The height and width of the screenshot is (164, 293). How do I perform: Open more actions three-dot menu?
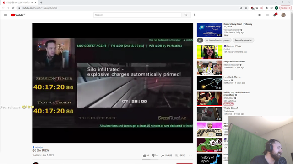[190, 156]
